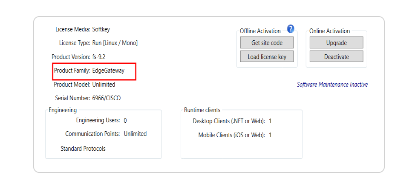
Task: Click the Standard Protocols label
Action: click(83, 149)
